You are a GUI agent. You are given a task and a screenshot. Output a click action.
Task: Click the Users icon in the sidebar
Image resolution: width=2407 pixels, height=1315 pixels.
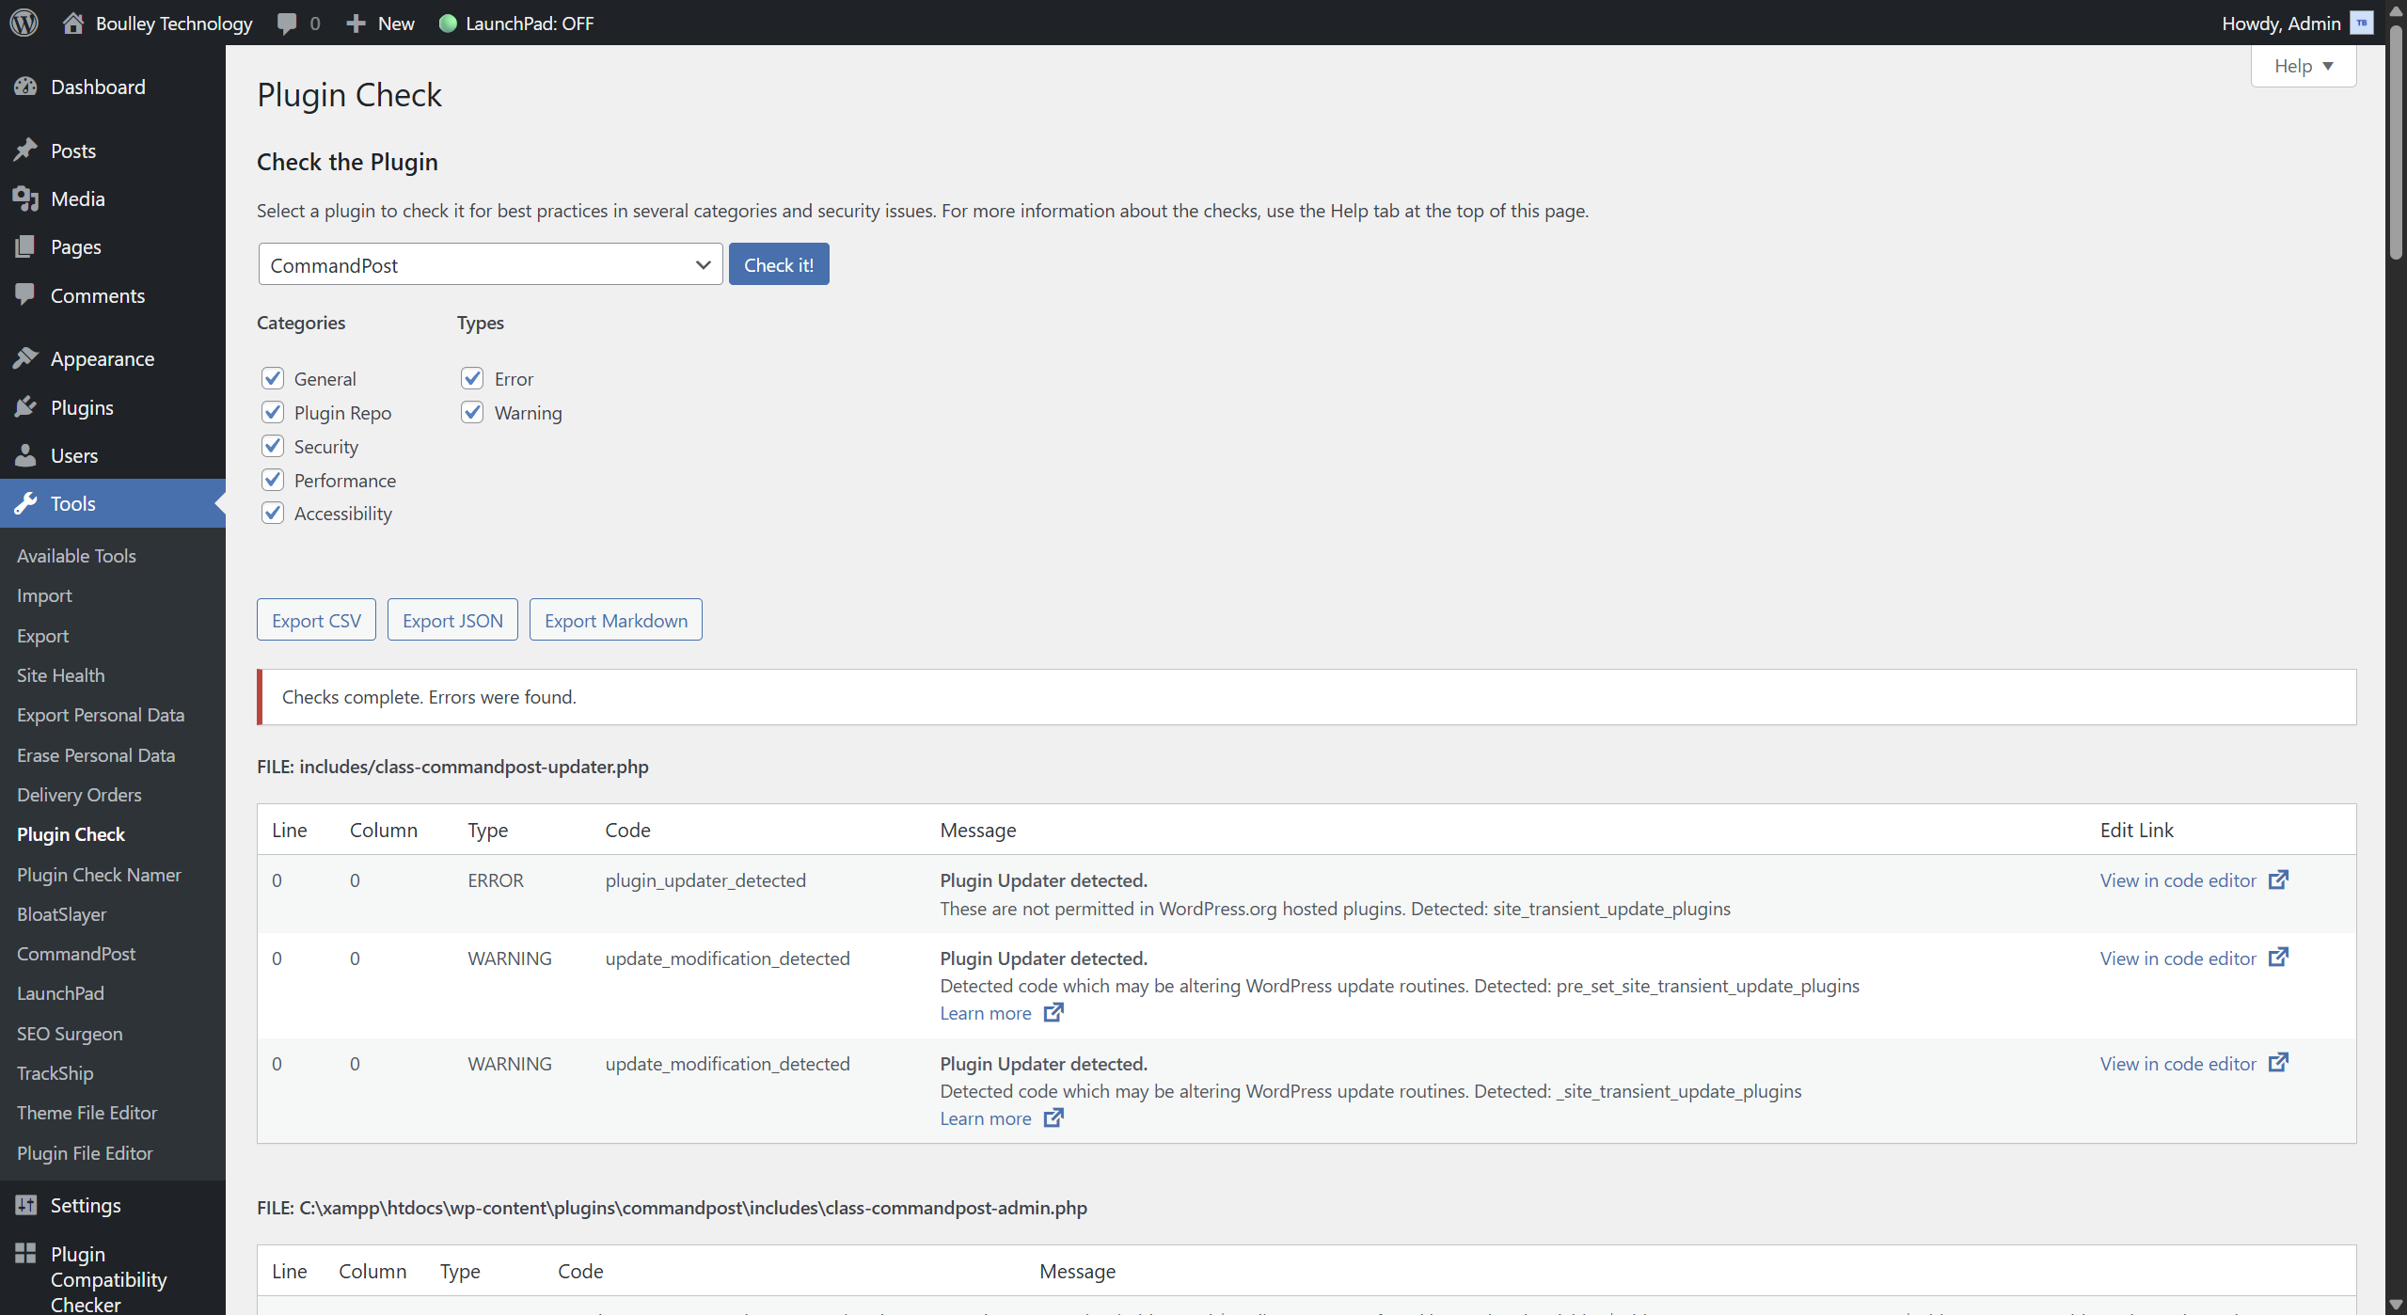pyautogui.click(x=27, y=455)
